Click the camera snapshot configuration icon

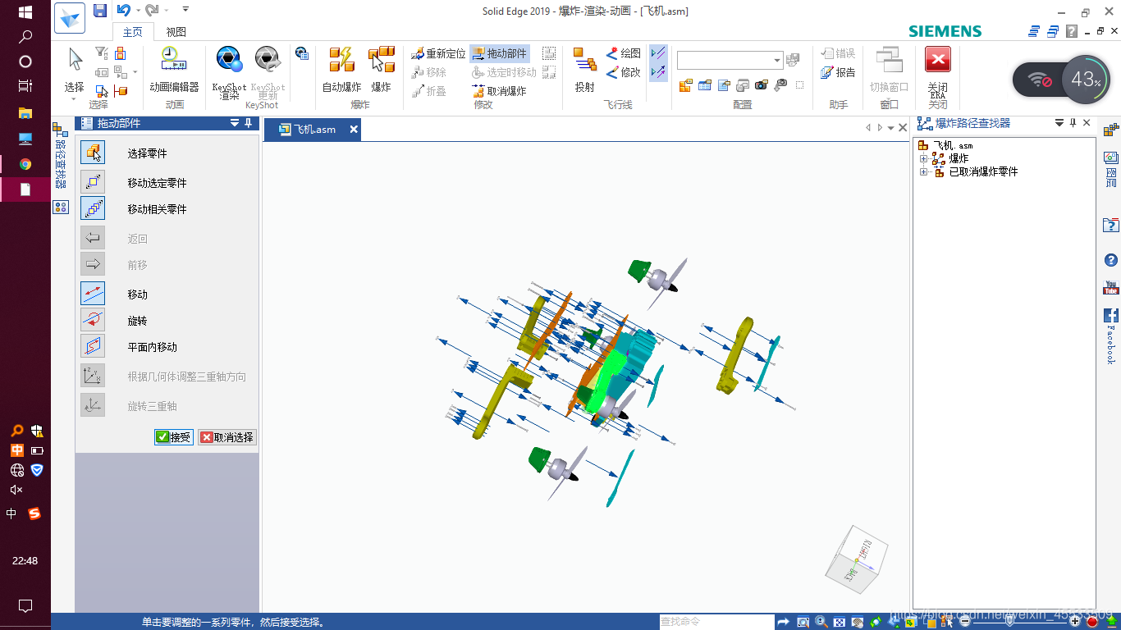click(762, 84)
